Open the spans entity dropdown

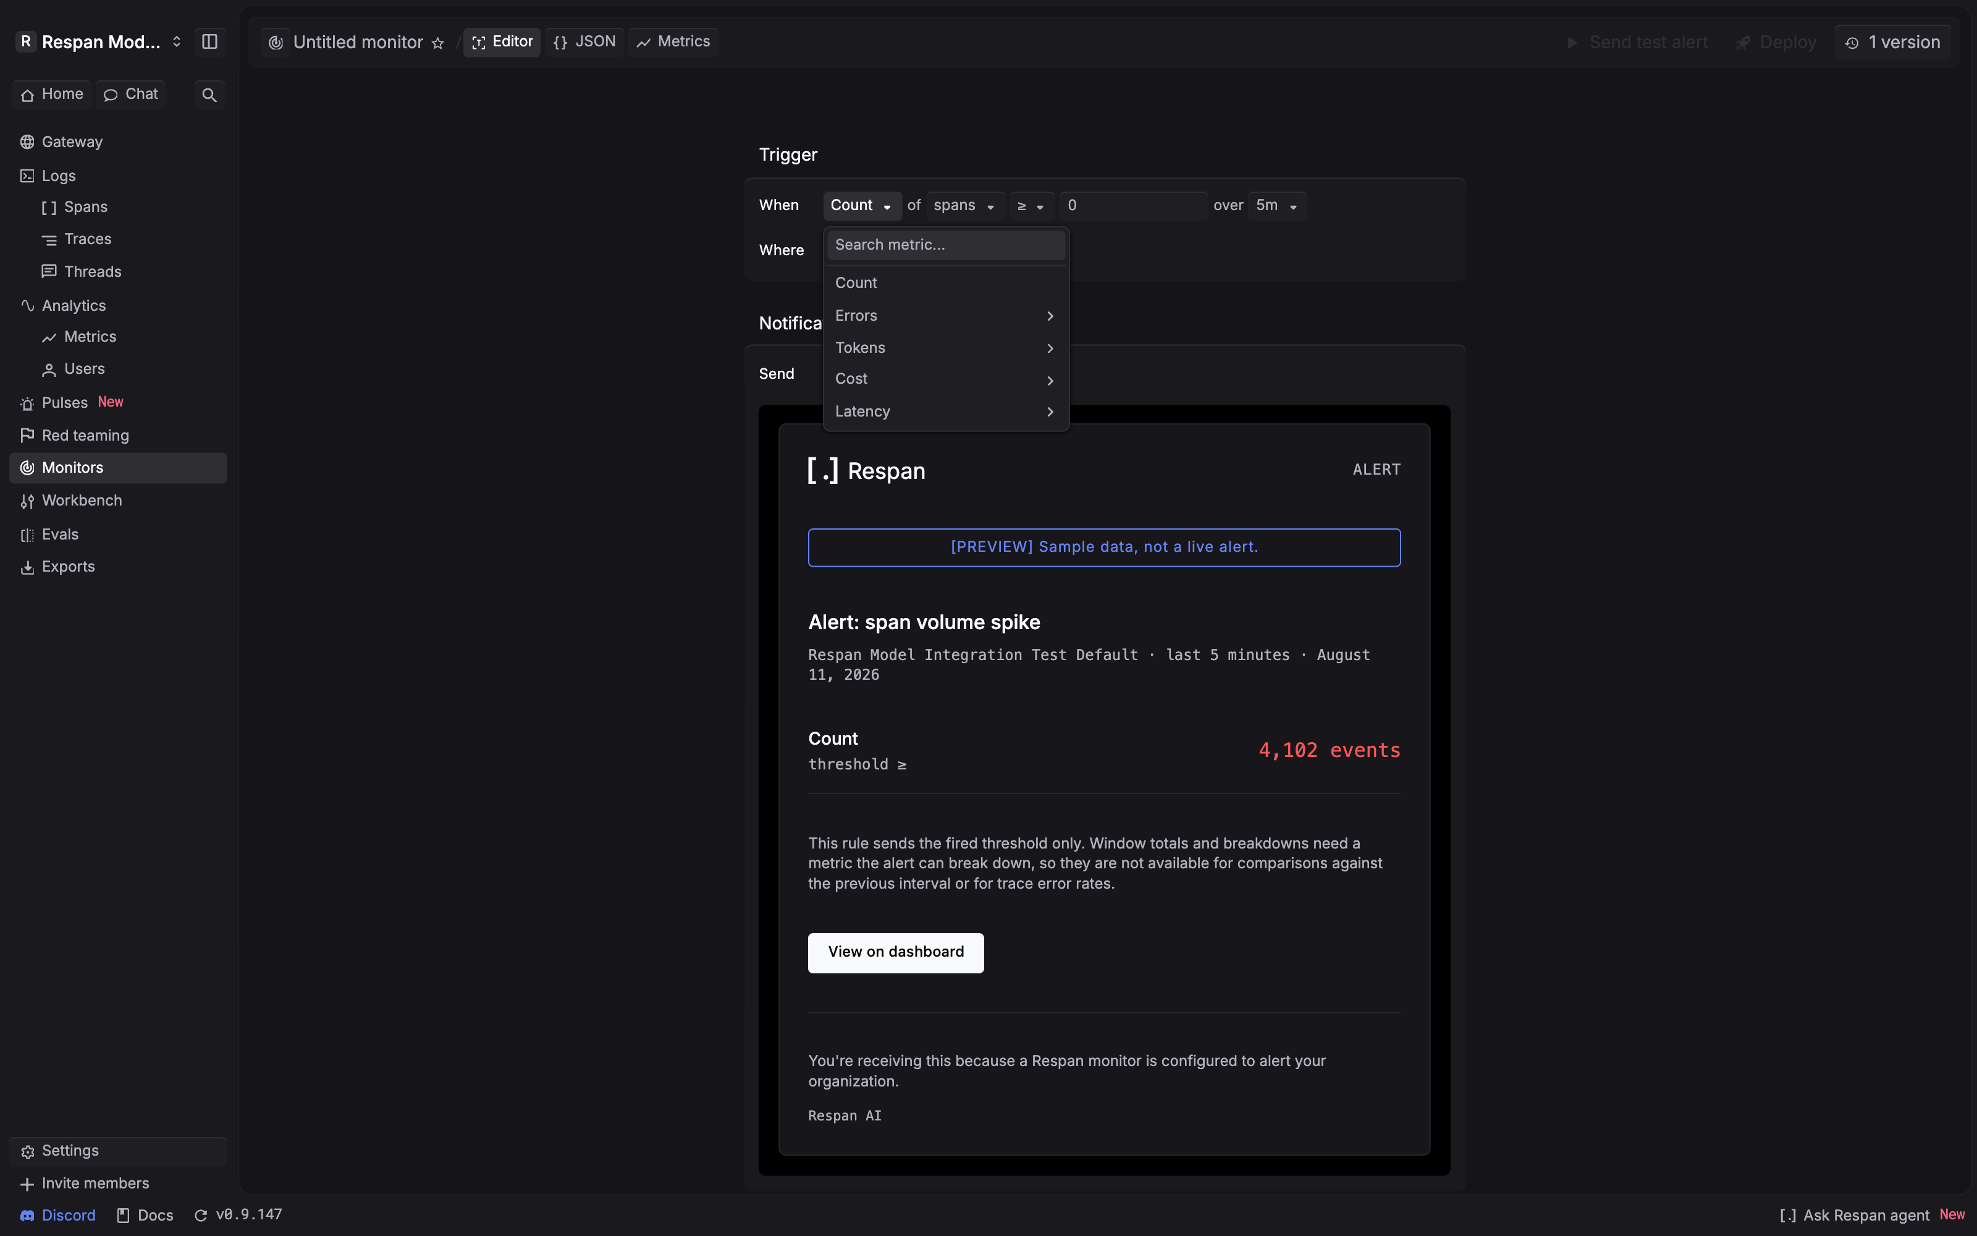965,205
